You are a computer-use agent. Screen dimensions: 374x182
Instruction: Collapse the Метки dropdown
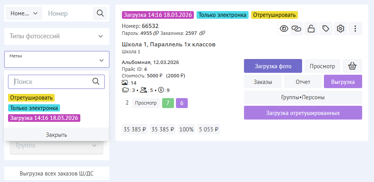point(101,60)
